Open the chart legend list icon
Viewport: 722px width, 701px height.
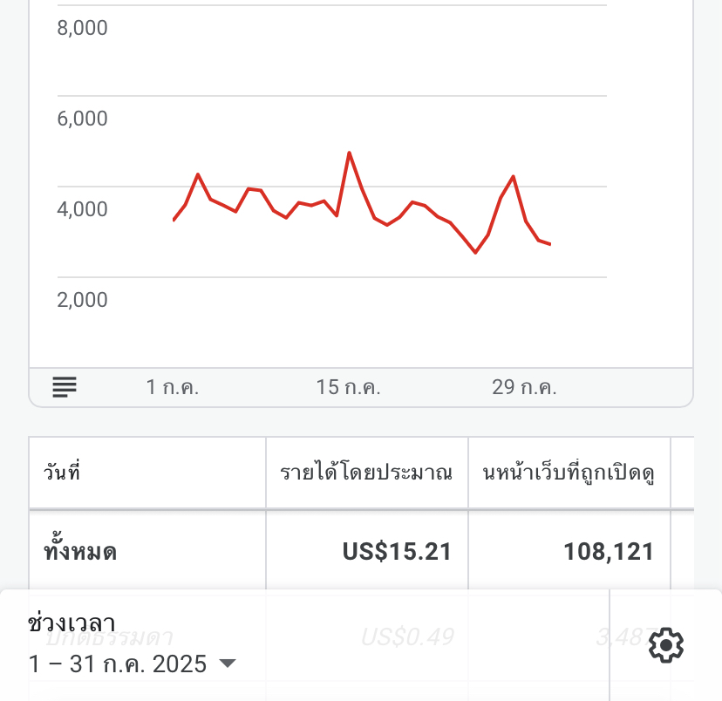65,387
